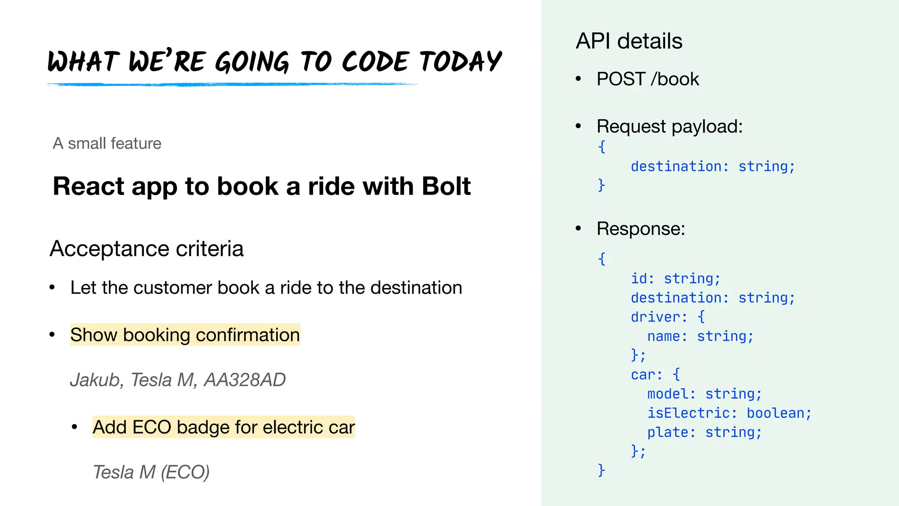The image size is (899, 506).
Task: Click highlighted 'Show booking confirmation' text
Action: point(185,335)
